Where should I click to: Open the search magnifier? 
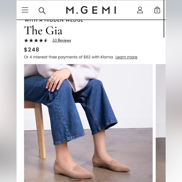[42, 11]
